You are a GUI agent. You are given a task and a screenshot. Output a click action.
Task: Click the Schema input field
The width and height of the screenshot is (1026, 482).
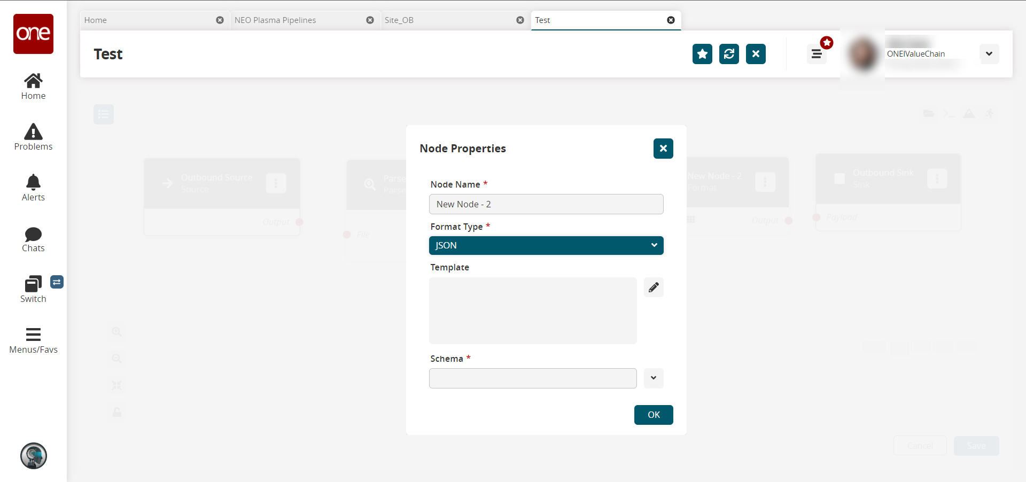533,378
